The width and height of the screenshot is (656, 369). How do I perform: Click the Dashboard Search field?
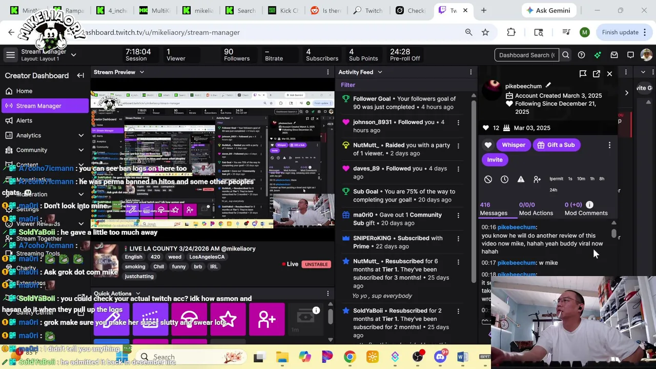[x=527, y=55]
